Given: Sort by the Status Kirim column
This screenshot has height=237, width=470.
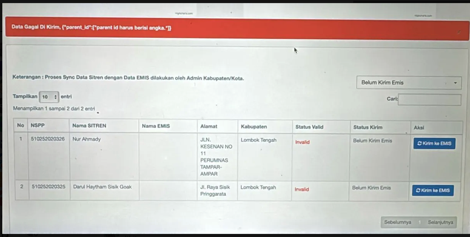Looking at the screenshot, I should pyautogui.click(x=368, y=127).
